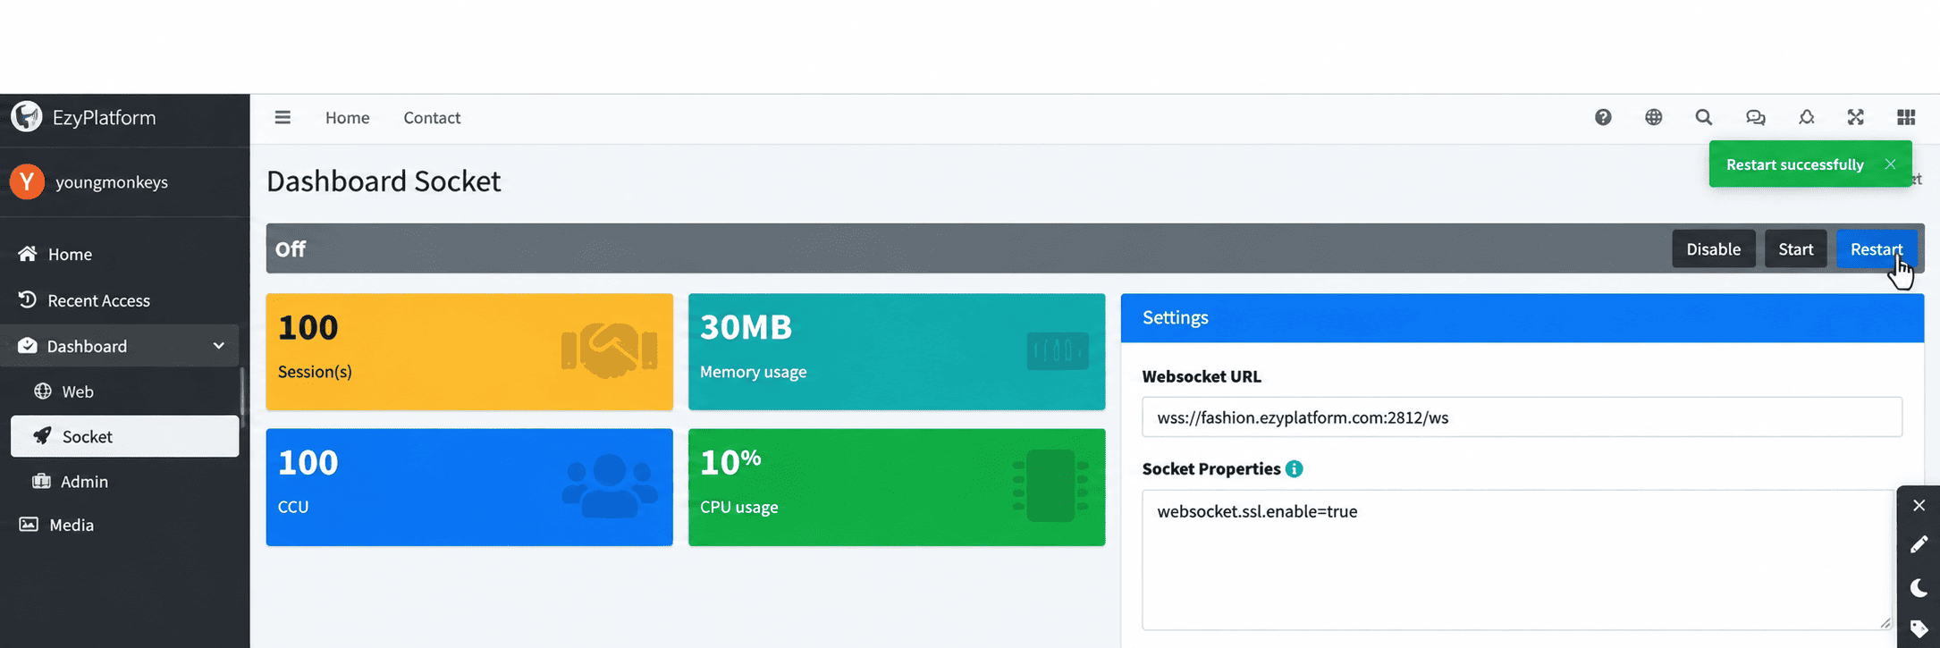Open the help question mark icon
This screenshot has width=1940, height=648.
1603,117
